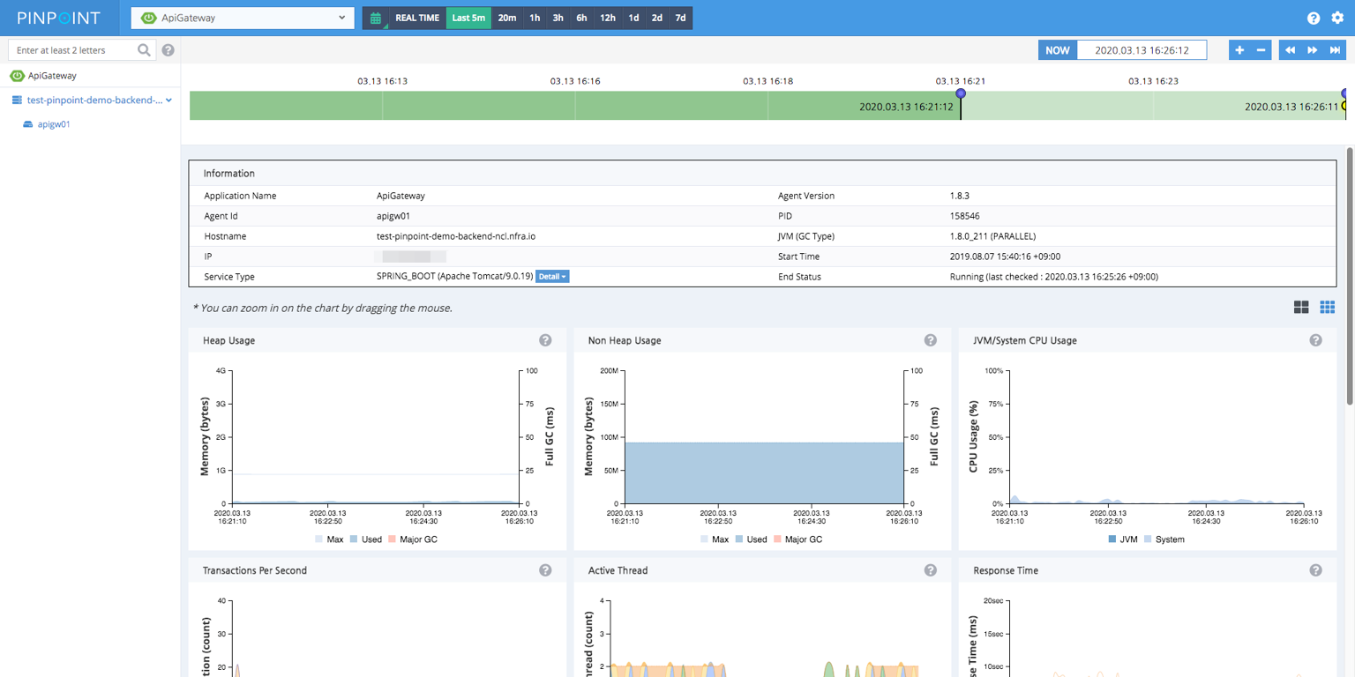The image size is (1355, 677).
Task: Click the search magnifier icon in sidebar
Action: click(x=145, y=50)
